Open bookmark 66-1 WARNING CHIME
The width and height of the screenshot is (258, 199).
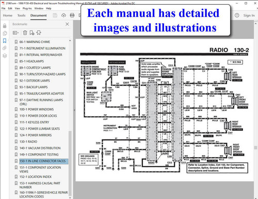coord(35,42)
